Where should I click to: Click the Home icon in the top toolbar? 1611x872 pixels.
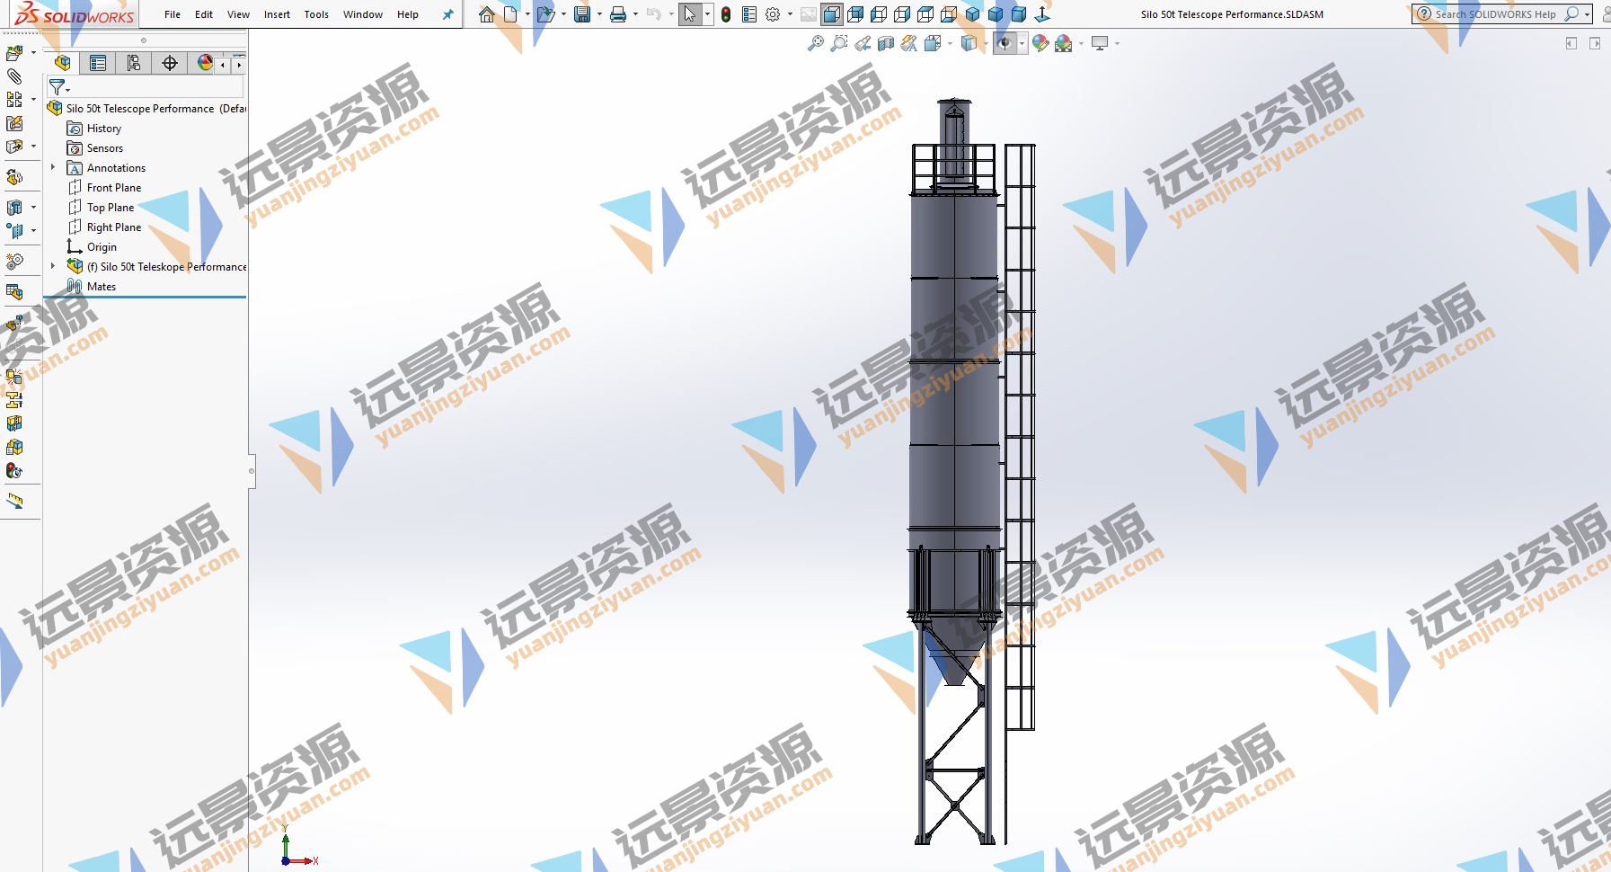click(x=486, y=14)
